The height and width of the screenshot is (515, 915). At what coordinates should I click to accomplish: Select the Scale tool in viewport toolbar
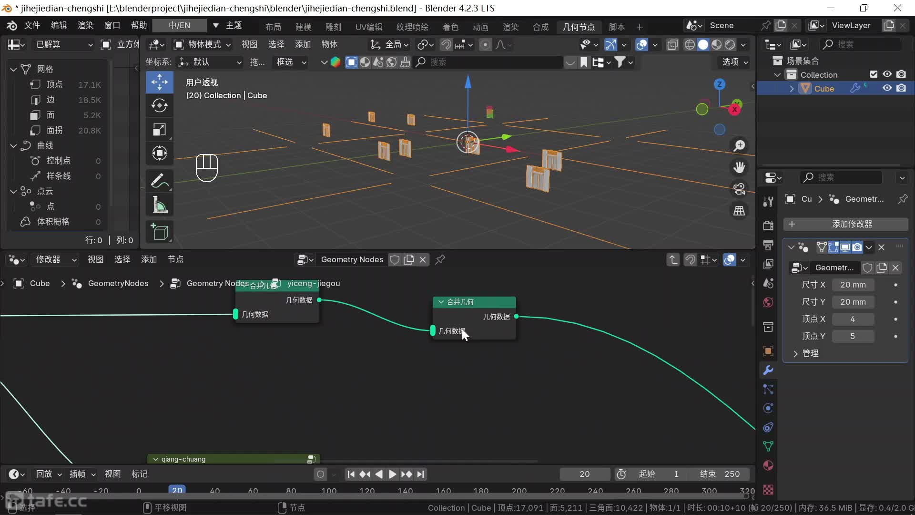(159, 130)
